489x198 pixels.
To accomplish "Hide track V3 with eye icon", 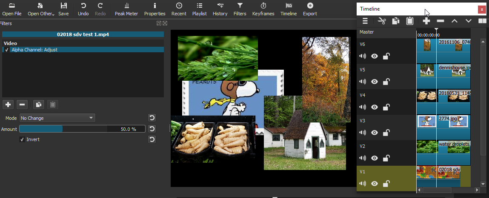I will coord(374,133).
